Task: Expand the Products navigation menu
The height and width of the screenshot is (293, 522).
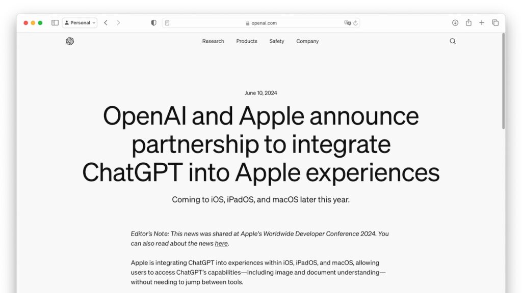Action: pos(246,41)
